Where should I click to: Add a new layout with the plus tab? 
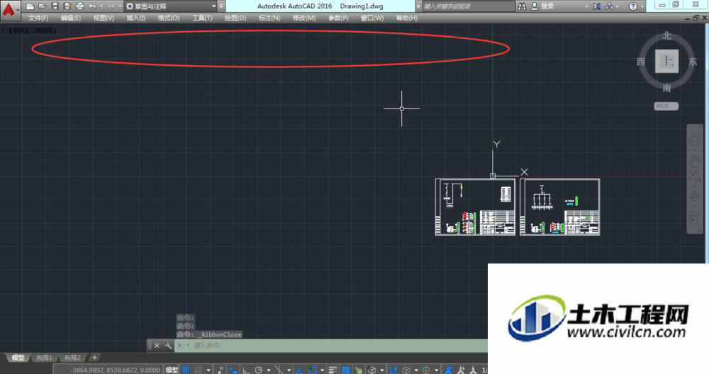point(94,358)
